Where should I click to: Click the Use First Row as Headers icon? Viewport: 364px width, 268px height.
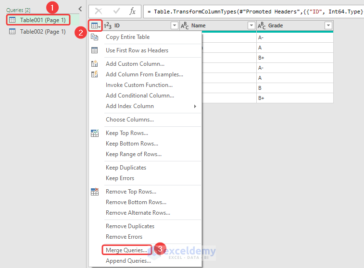94,50
